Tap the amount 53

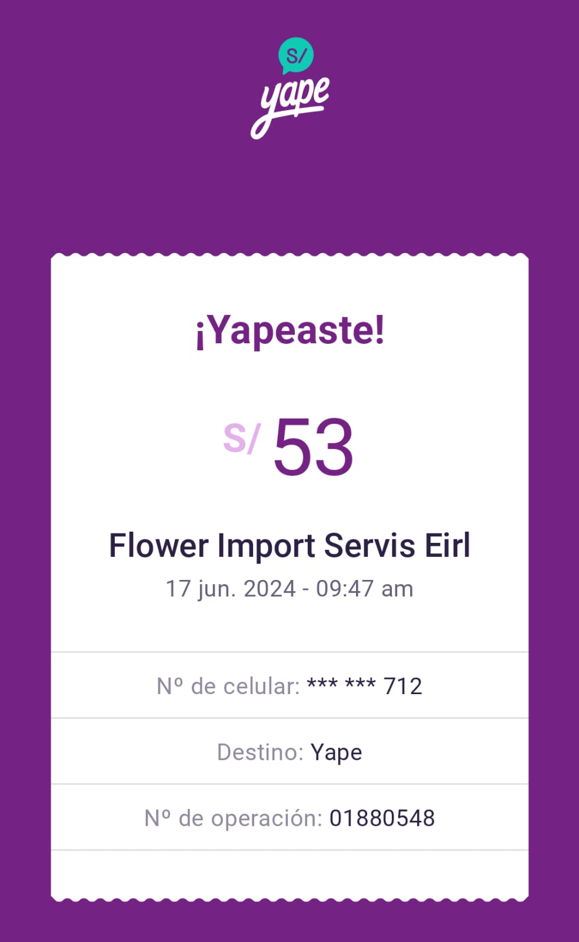coord(313,446)
